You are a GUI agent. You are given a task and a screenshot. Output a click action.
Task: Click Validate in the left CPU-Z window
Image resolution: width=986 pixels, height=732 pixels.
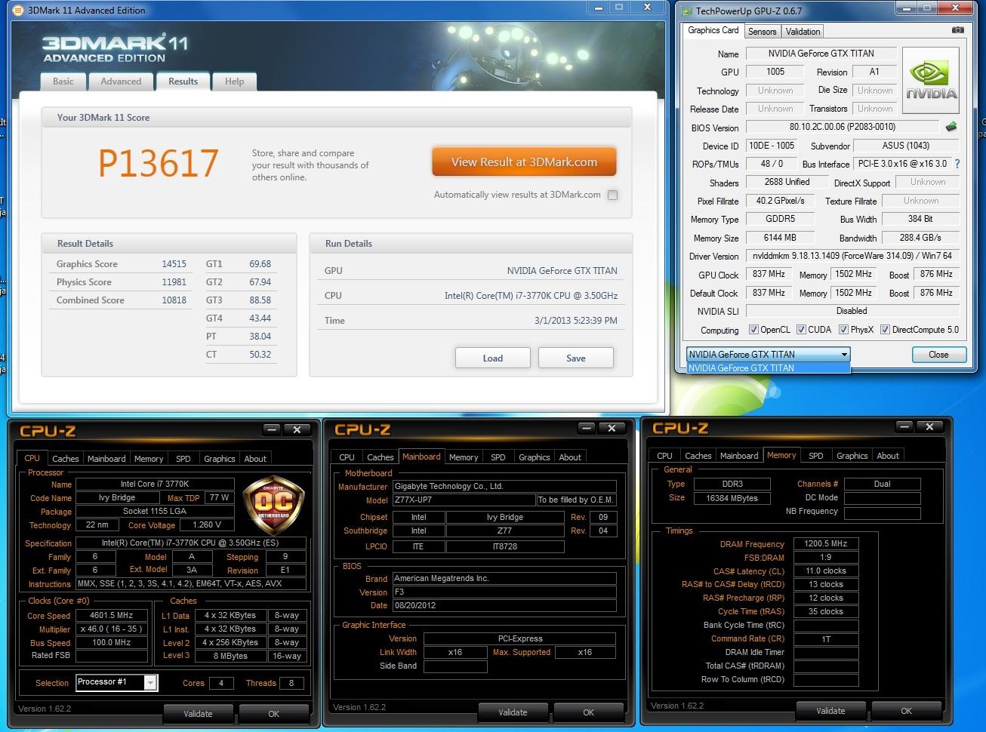coord(198,714)
